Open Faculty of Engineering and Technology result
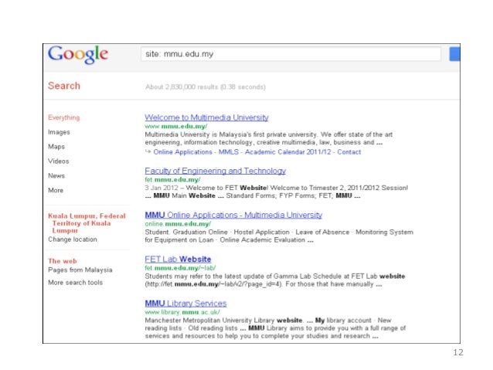Screen dimensions: 493x370 [x=215, y=171]
